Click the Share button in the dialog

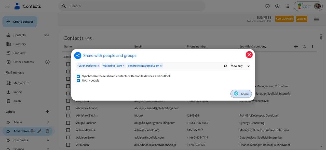point(241,94)
